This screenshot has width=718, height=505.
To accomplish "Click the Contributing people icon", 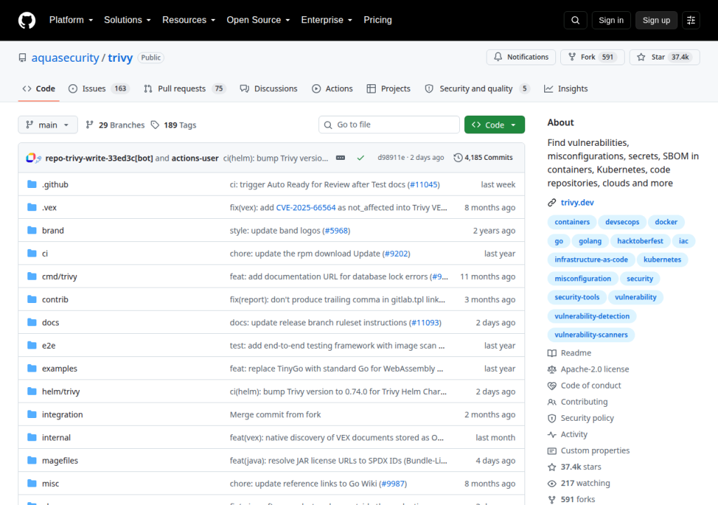I will pyautogui.click(x=552, y=402).
